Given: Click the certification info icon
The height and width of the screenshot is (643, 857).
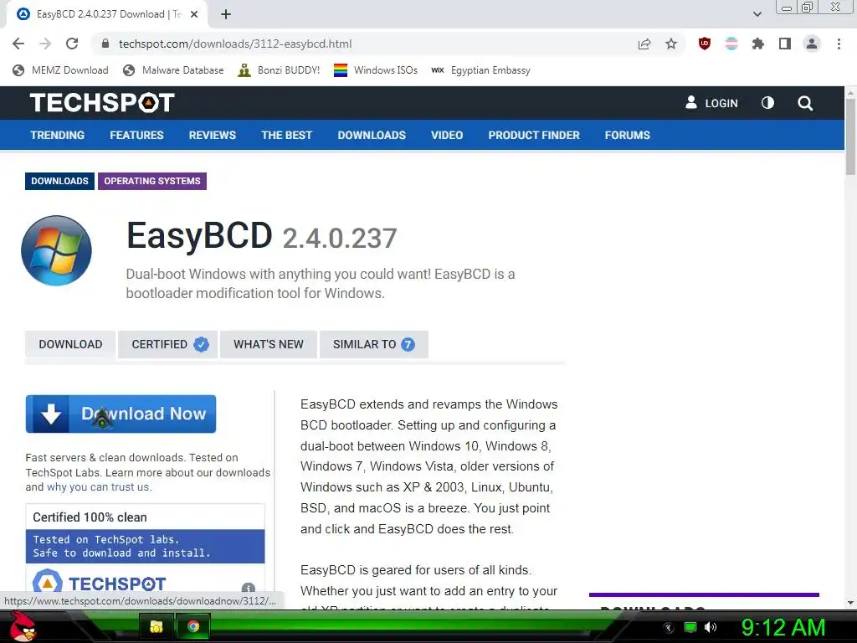Looking at the screenshot, I should 248,589.
